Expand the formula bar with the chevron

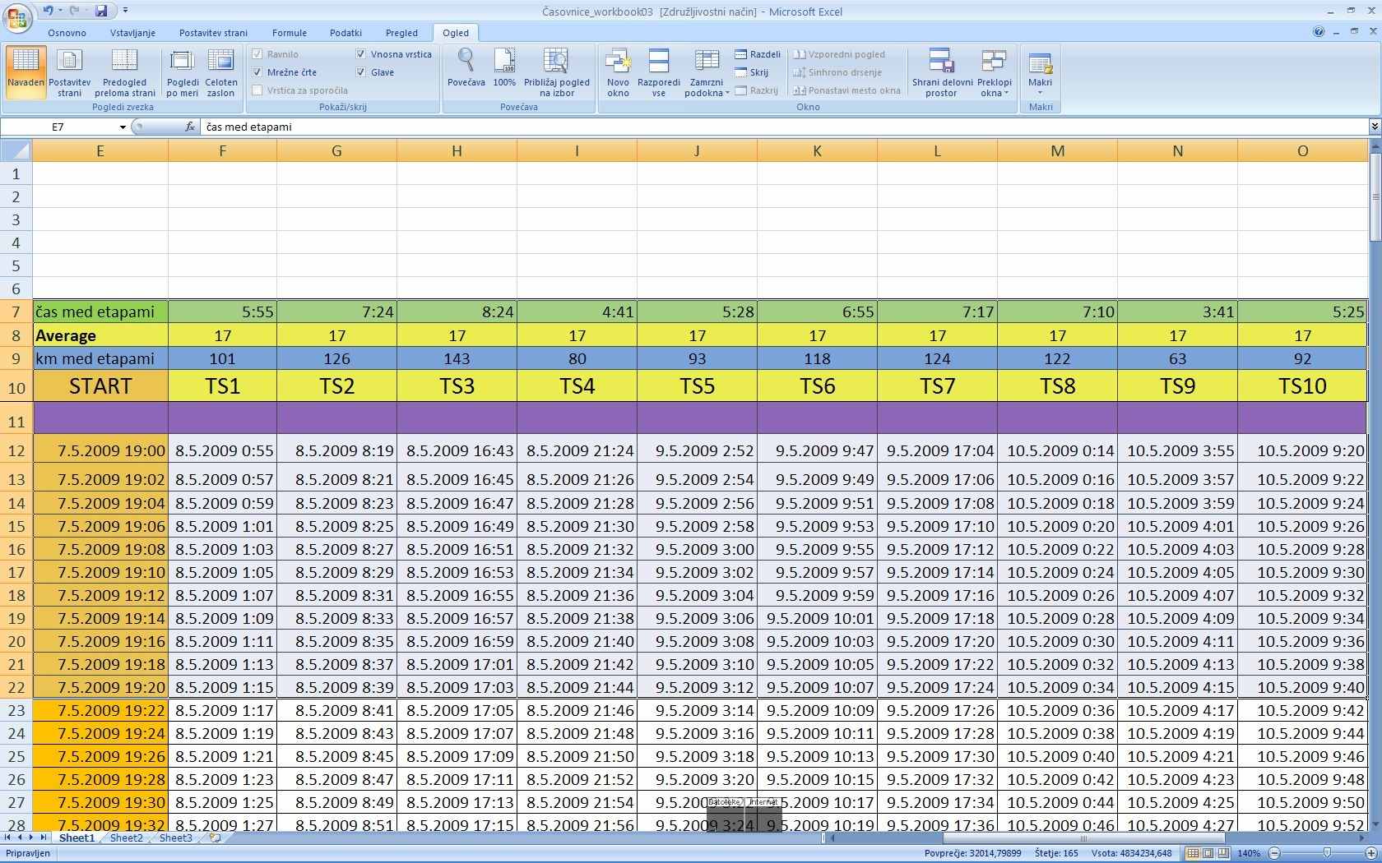pos(1374,127)
